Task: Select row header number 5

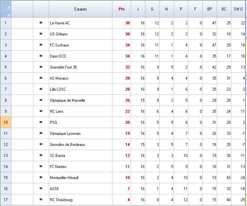Action: pyautogui.click(x=6, y=67)
